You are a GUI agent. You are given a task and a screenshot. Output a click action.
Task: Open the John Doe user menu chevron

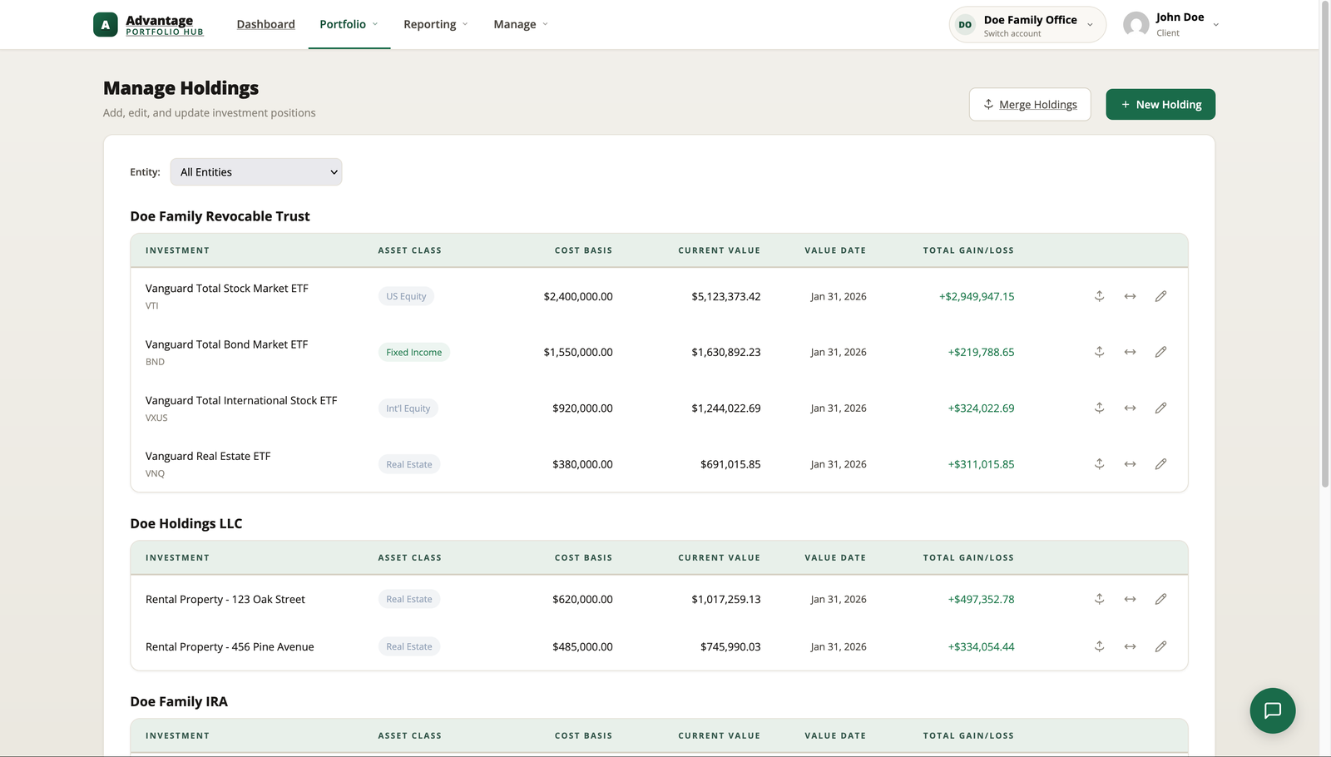pos(1215,25)
